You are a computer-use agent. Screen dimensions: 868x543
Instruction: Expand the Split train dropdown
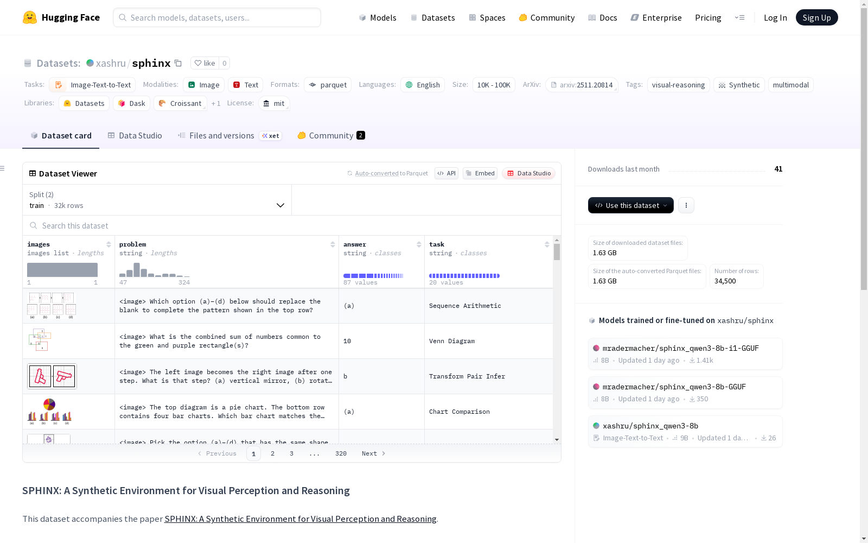157,200
